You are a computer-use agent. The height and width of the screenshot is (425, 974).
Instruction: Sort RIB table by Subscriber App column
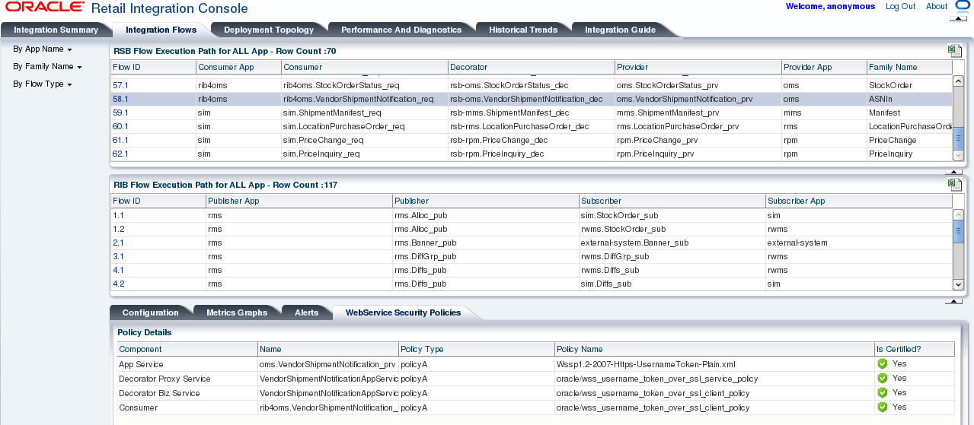(x=859, y=201)
